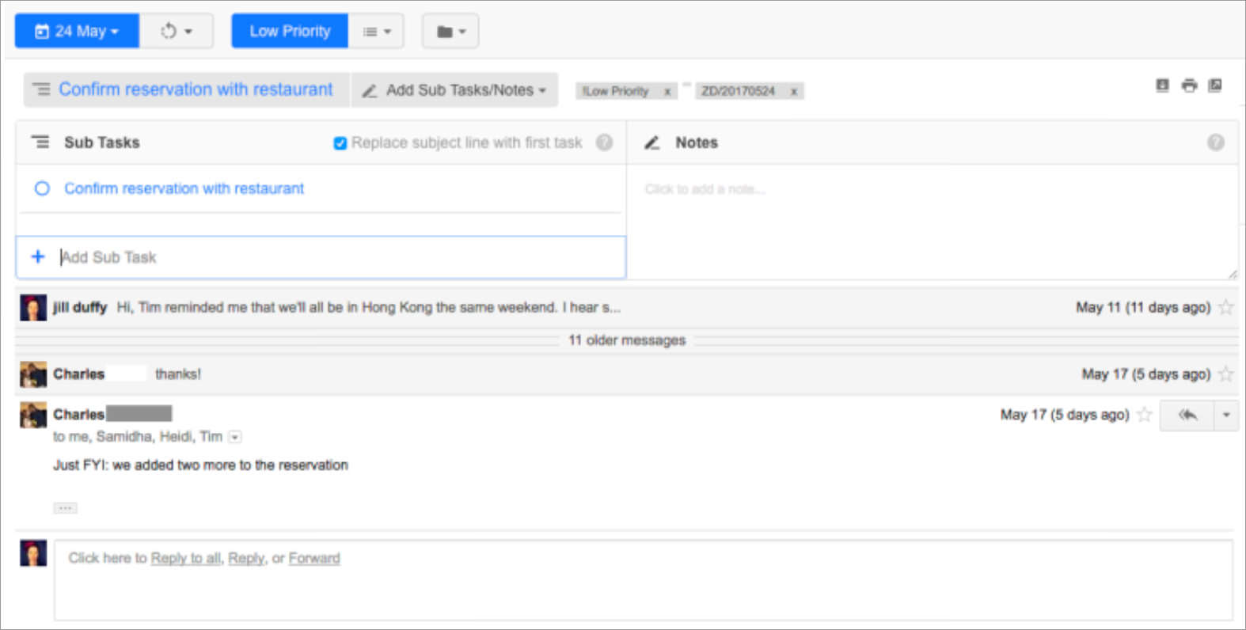The image size is (1246, 630).
Task: Open the task list dropdown
Action: pyautogui.click(x=377, y=31)
